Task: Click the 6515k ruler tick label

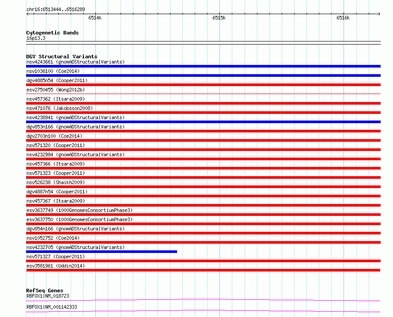Action: click(219, 18)
